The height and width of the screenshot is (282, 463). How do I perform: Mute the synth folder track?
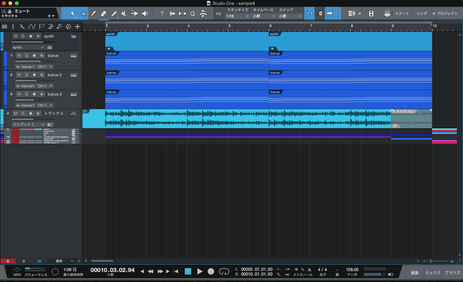(15, 36)
